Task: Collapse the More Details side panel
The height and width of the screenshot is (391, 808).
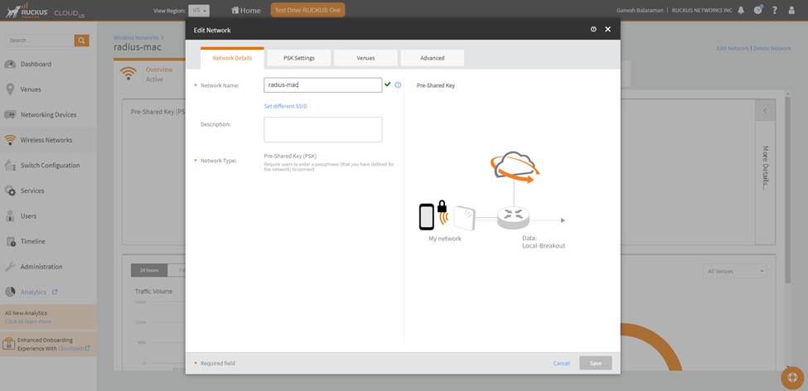Action: [x=765, y=110]
